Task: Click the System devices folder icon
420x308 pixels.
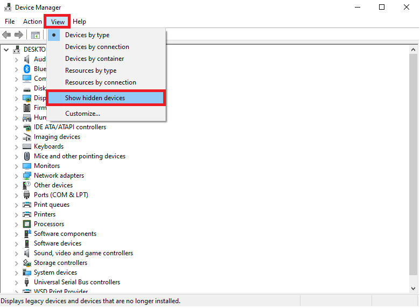Action: [27, 272]
